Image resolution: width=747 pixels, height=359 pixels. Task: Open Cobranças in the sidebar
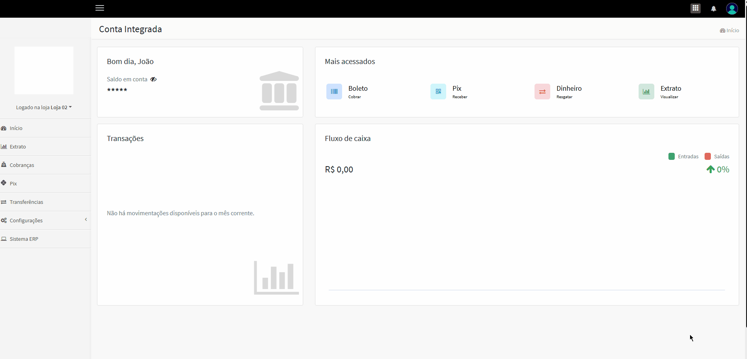coord(22,165)
